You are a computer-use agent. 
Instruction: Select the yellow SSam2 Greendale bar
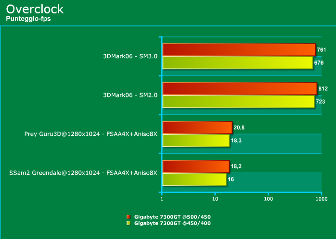pyautogui.click(x=194, y=179)
